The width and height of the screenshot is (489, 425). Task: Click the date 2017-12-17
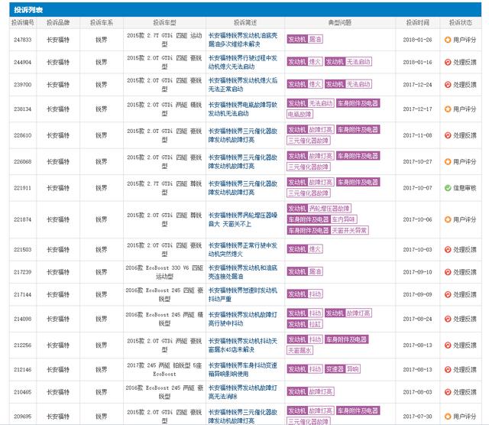[418, 109]
